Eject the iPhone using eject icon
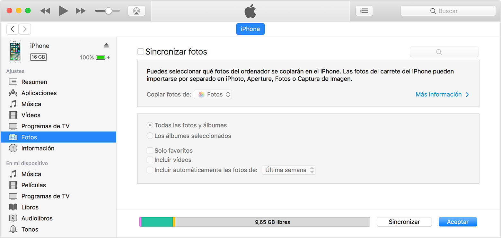The image size is (501, 238). 106,46
